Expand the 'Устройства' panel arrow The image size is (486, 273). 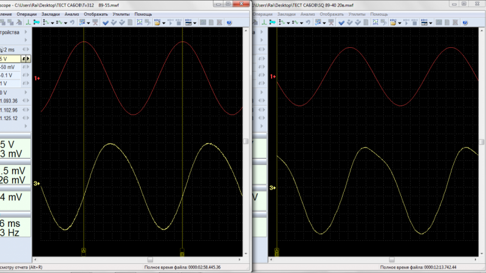tap(26, 32)
